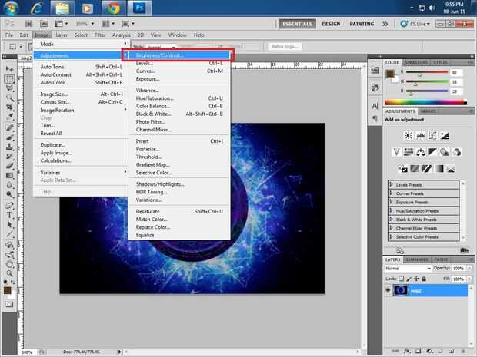Toggle lock transparent pixels in Layers panel
This screenshot has width=477, height=357.
click(x=401, y=279)
